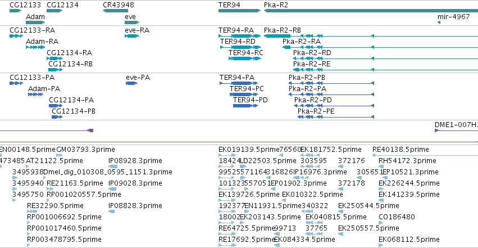Screen dimensions: 478x248
Task: Select the TER94-RC transcript label
Action: pos(245,53)
